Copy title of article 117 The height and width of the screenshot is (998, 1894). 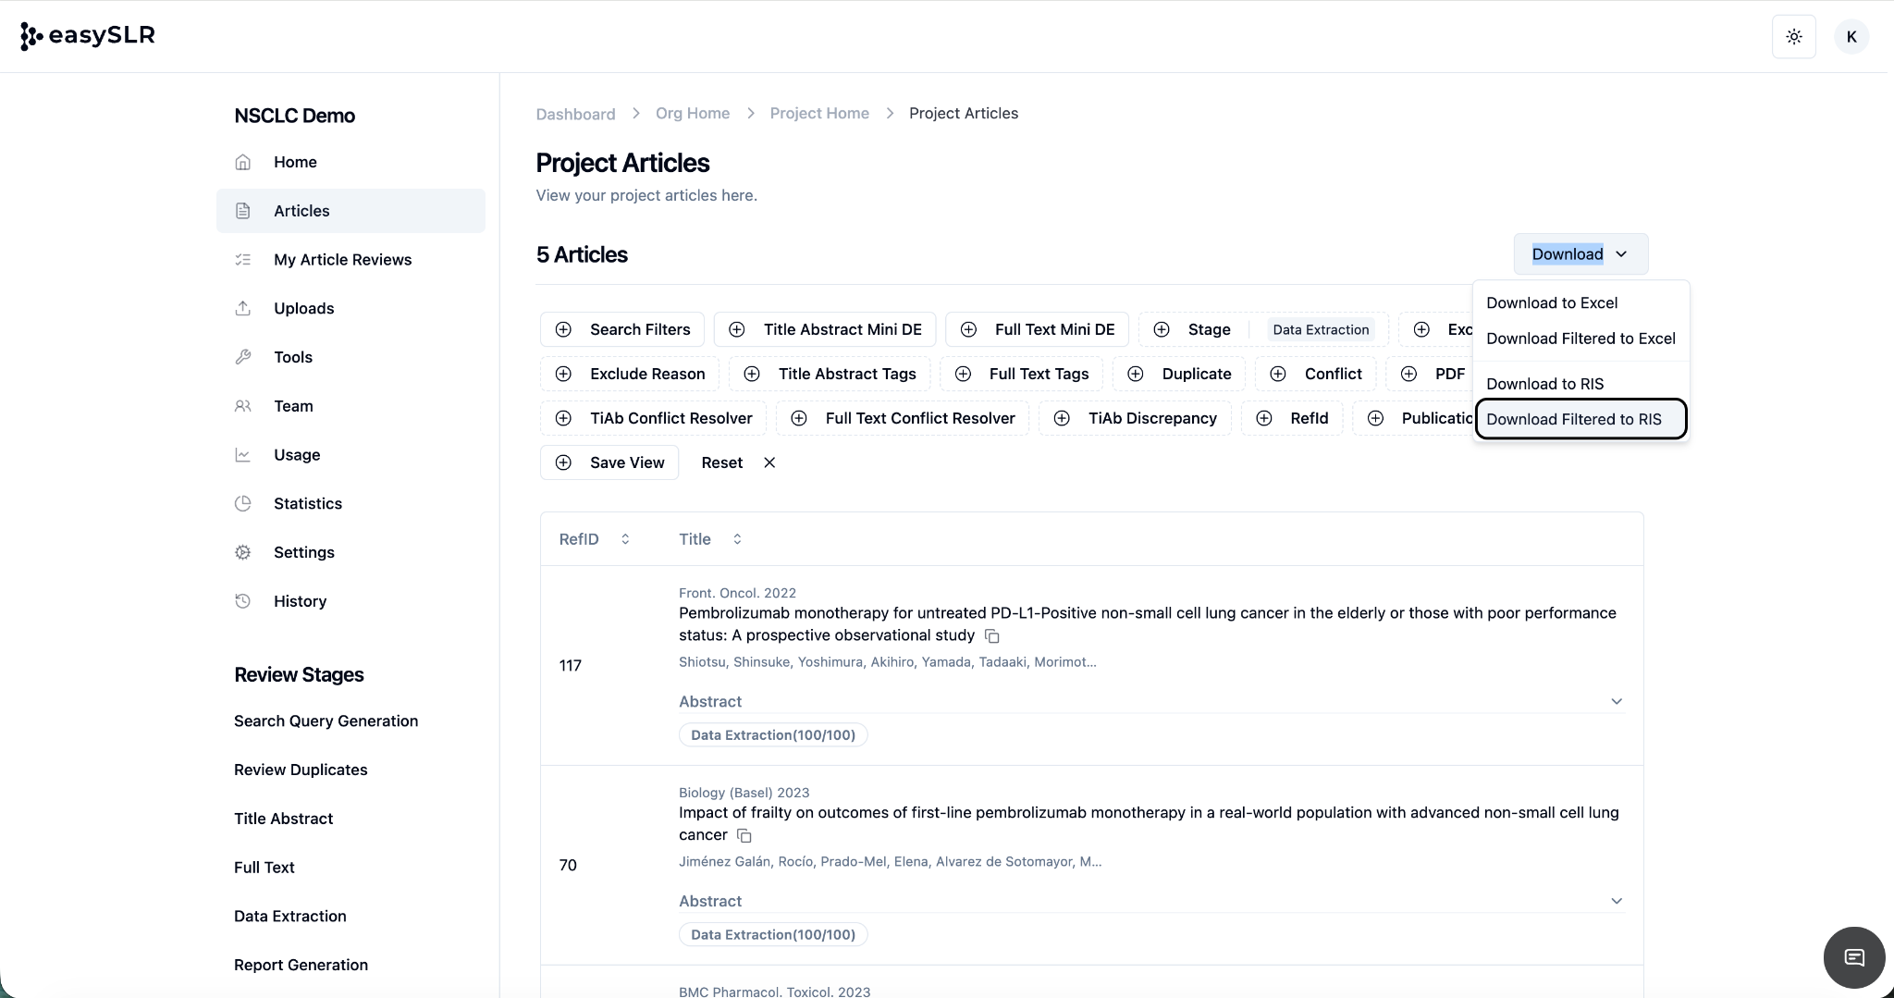point(992,636)
